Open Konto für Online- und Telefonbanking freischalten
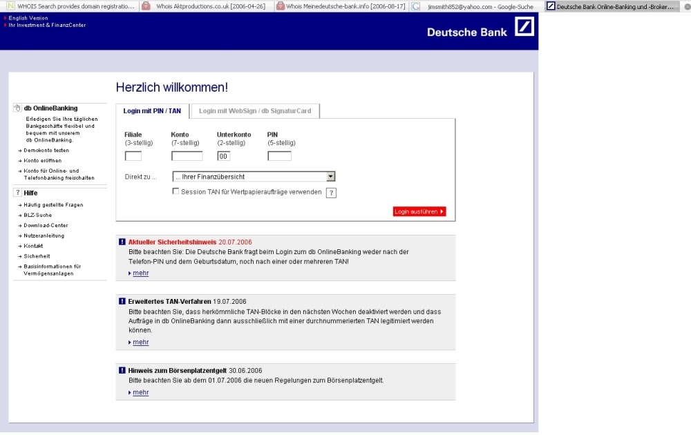This screenshot has height=435, width=691. (x=59, y=175)
